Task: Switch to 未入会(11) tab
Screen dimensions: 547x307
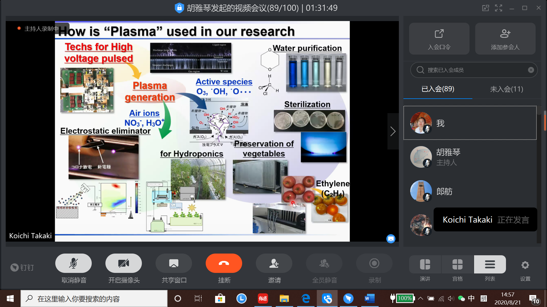Action: [x=506, y=89]
